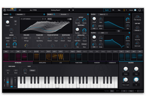Select next wavetable in LoFi Feedback bar

pos(45,19)
